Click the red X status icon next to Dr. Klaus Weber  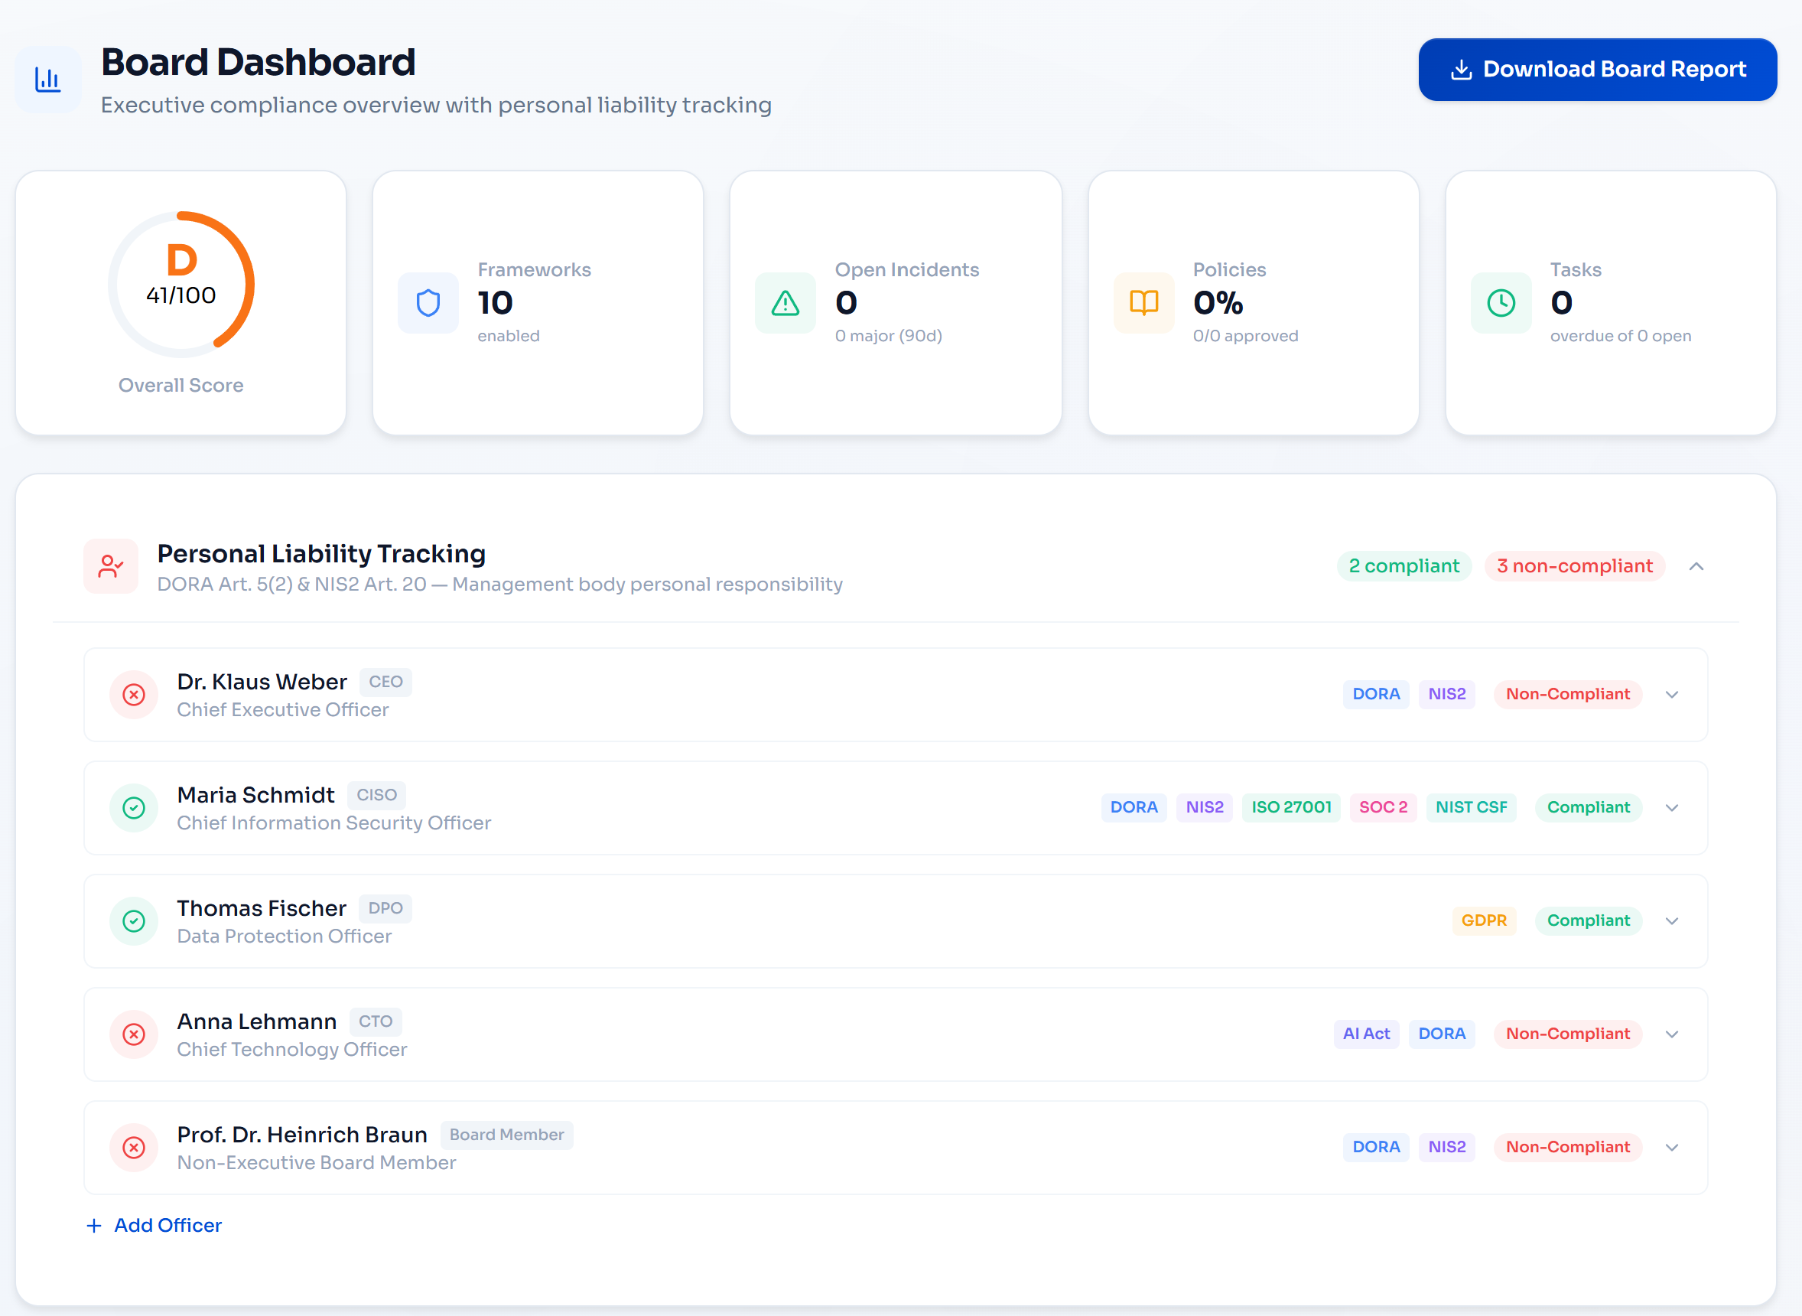(134, 695)
